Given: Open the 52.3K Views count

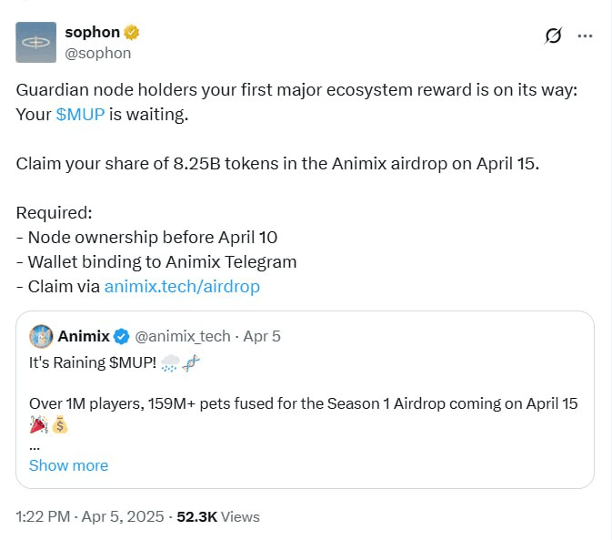Looking at the screenshot, I should tap(216, 516).
